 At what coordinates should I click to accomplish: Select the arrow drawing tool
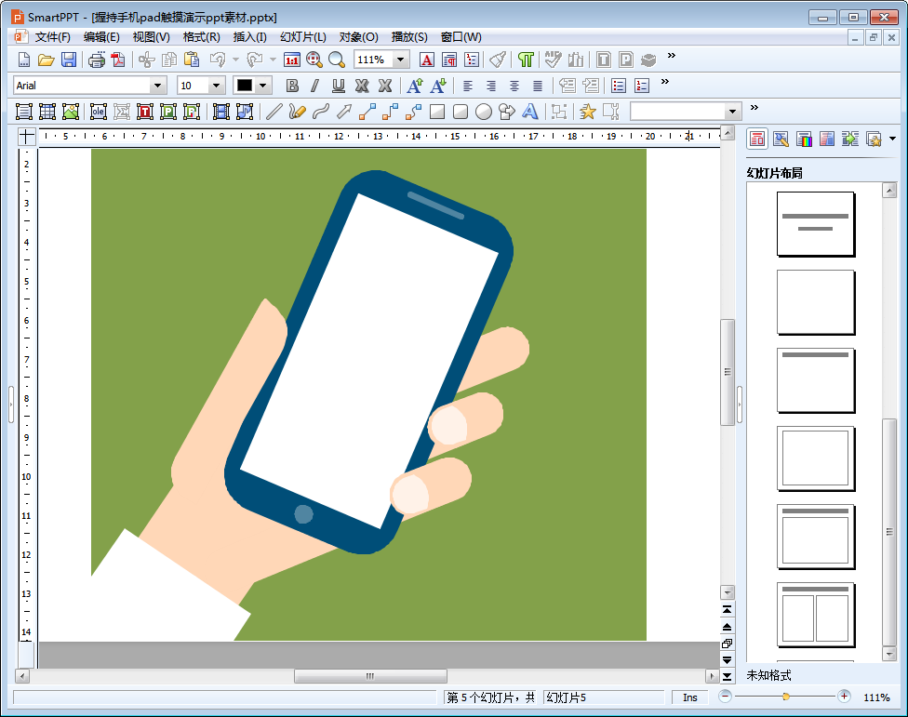344,111
